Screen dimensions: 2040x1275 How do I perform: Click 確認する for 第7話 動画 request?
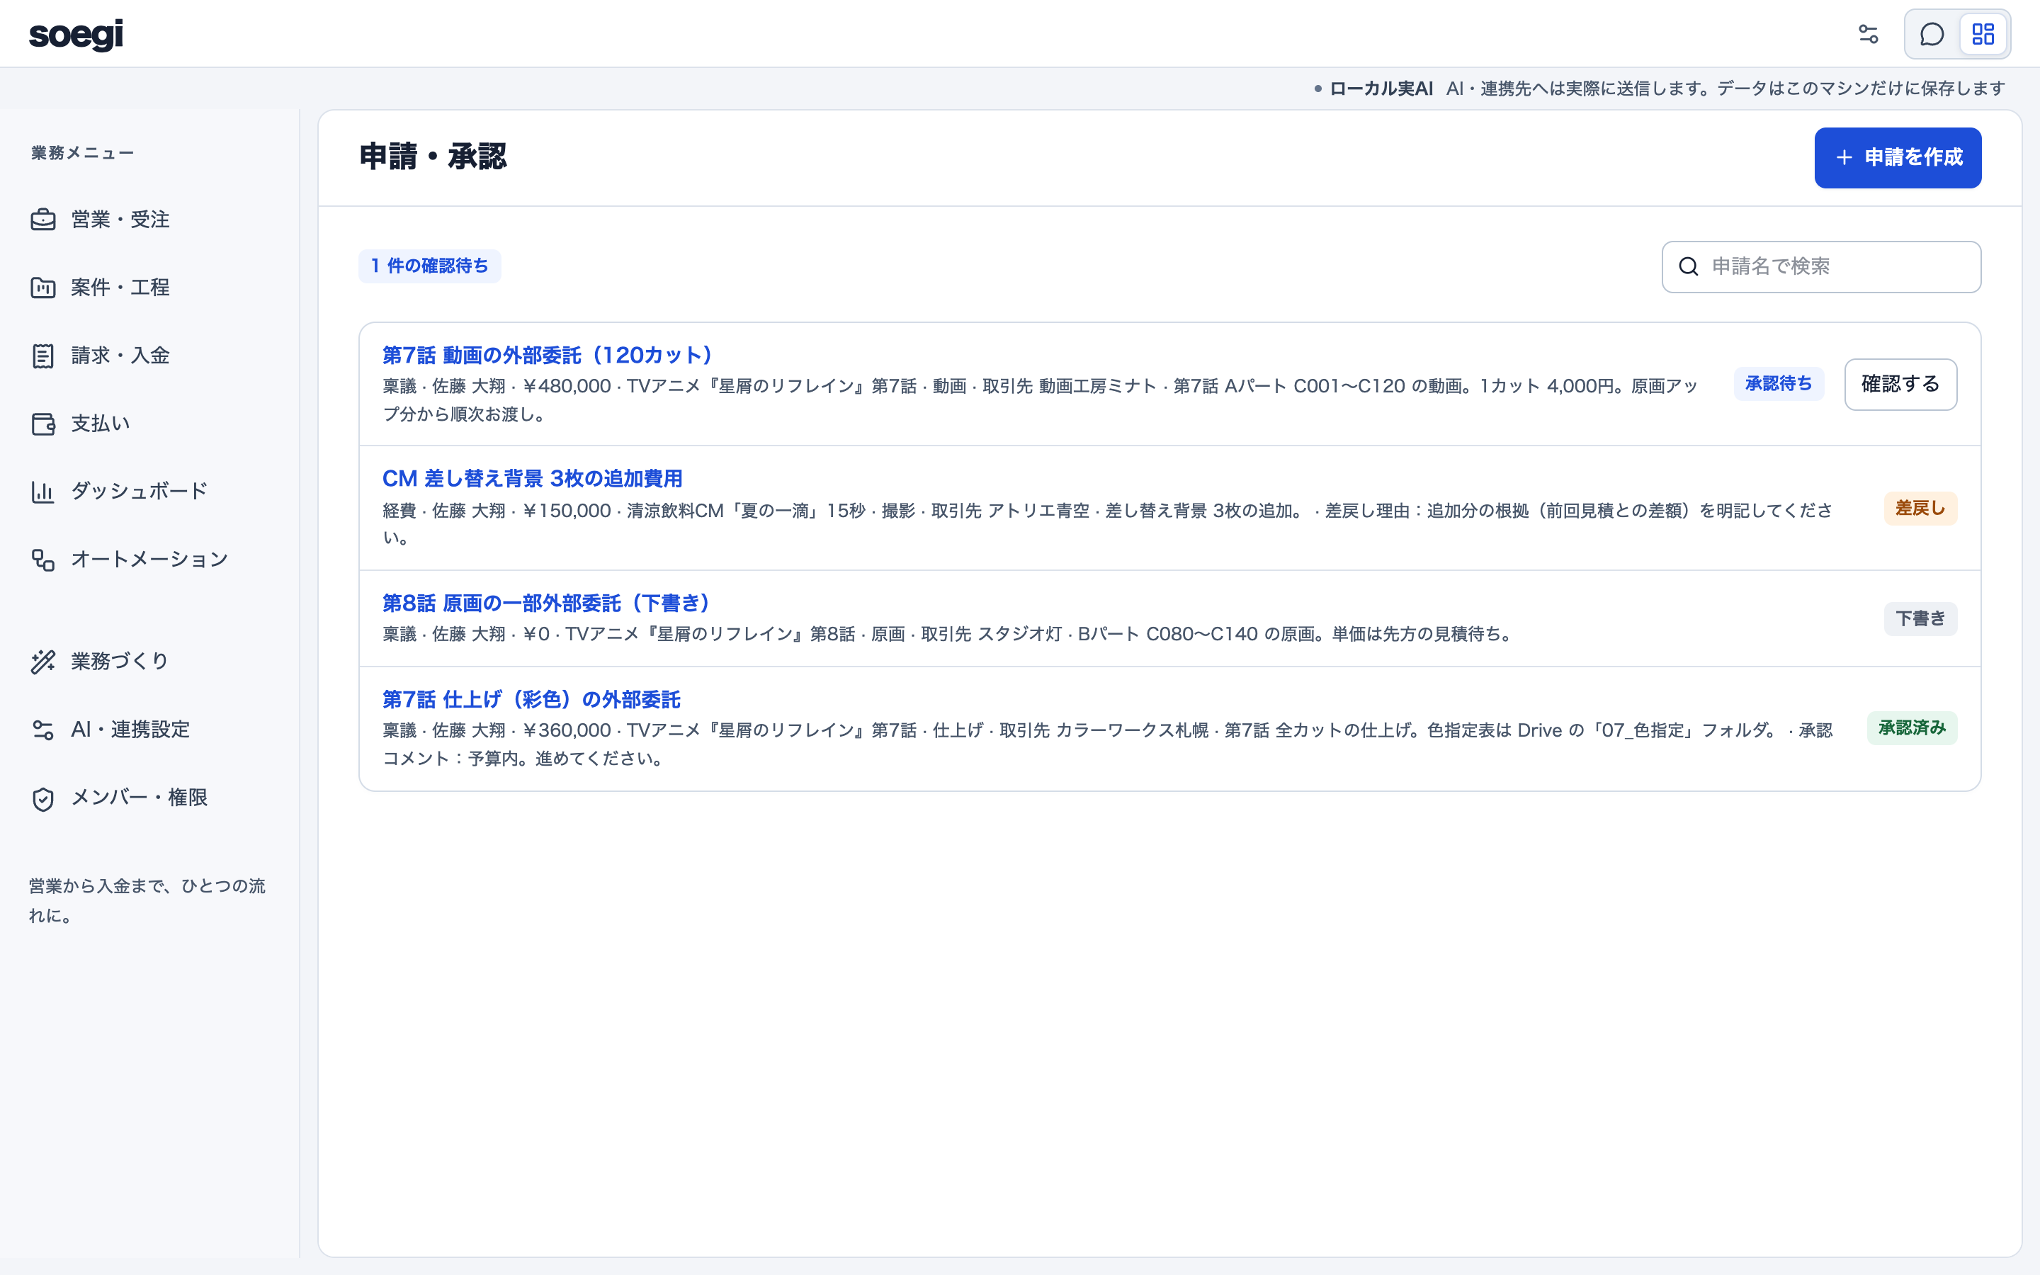[x=1900, y=385]
